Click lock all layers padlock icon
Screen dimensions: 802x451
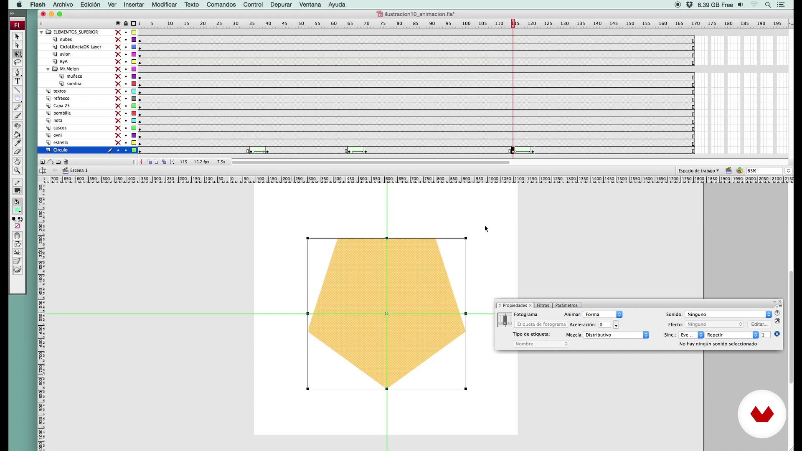126,23
